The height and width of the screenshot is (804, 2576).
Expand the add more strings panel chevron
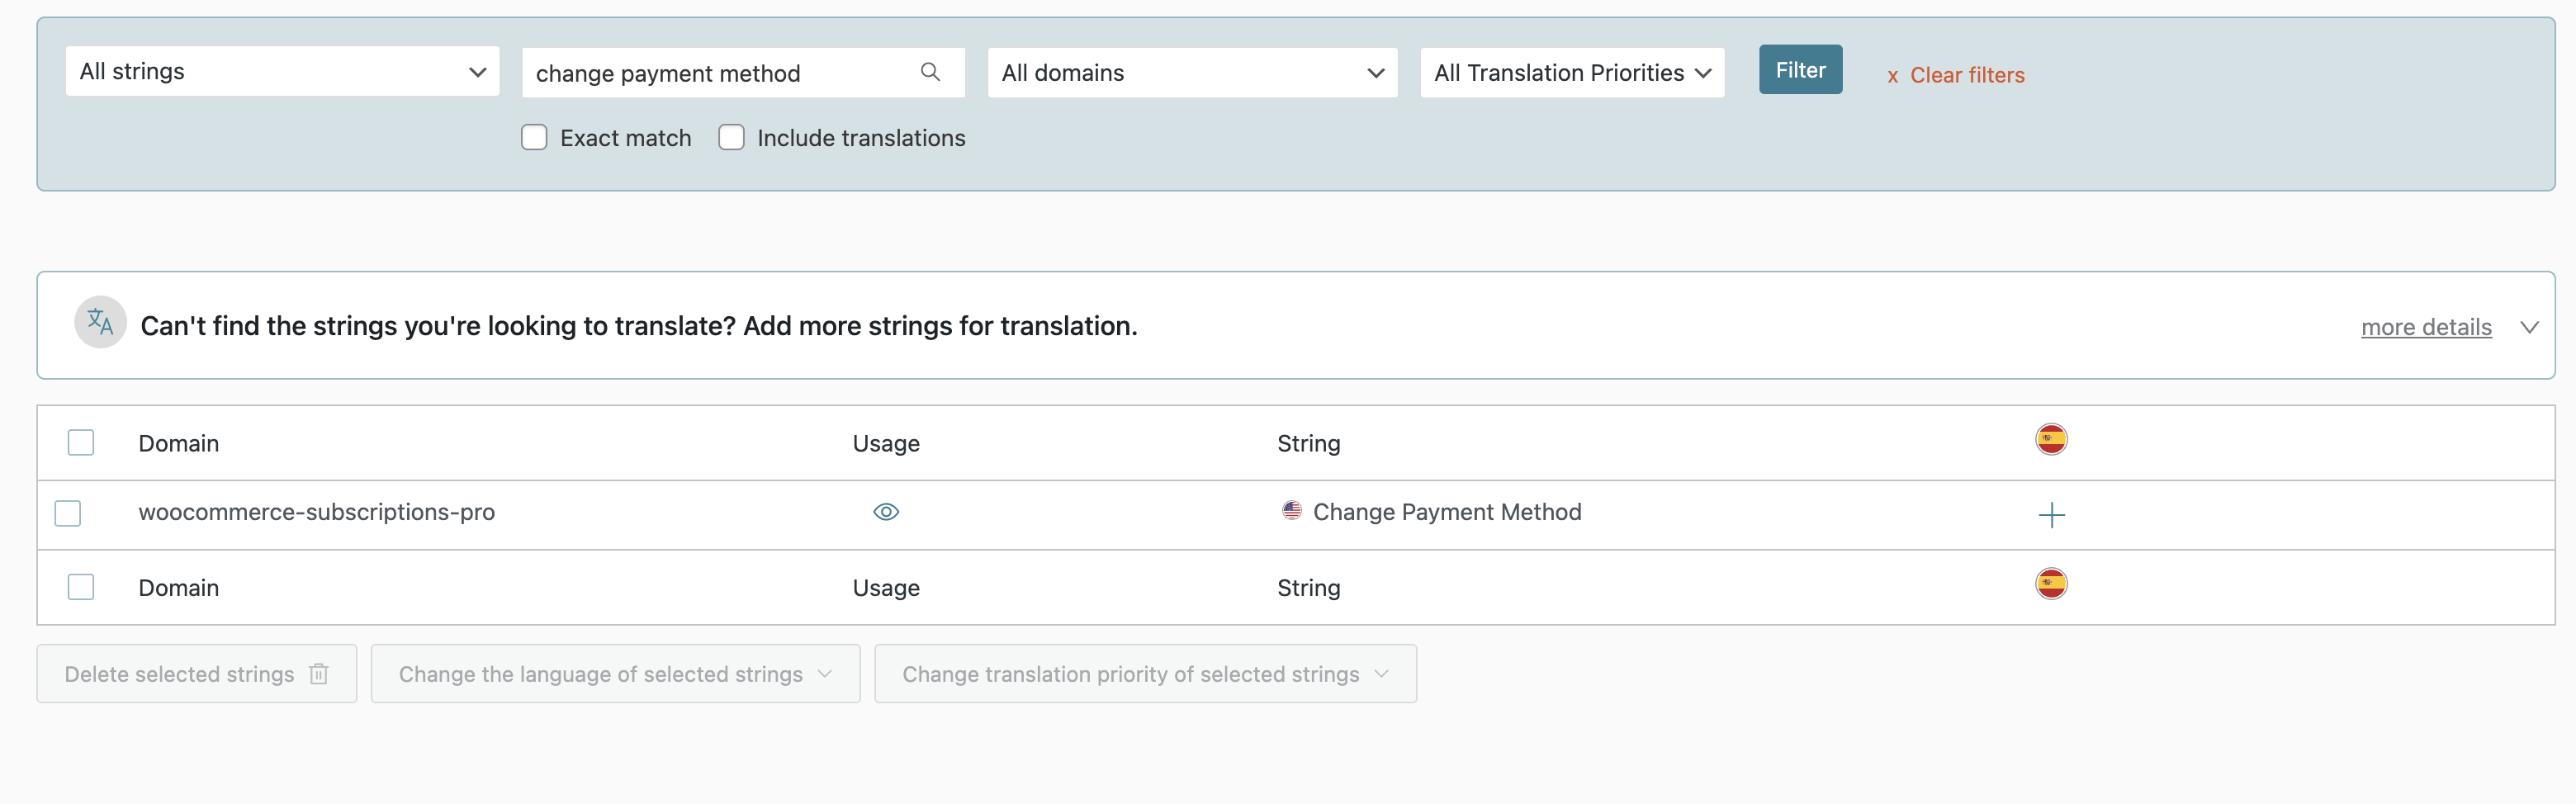[2529, 327]
